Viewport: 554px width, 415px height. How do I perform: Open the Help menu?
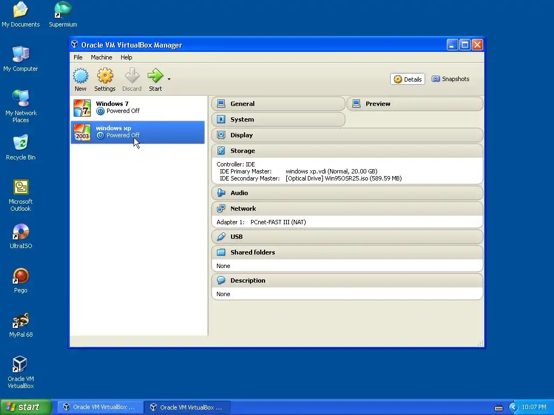point(126,57)
